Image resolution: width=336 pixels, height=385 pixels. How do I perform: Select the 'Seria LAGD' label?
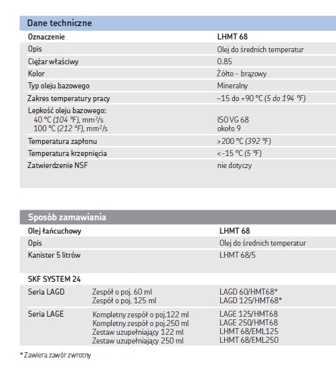coord(46,292)
